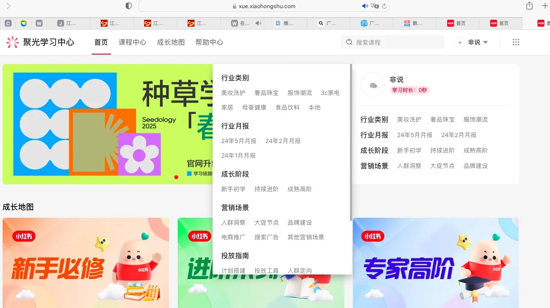This screenshot has height=308, width=550.
Task: Switch to the 数... browser tab
Action: pyautogui.click(x=414, y=23)
